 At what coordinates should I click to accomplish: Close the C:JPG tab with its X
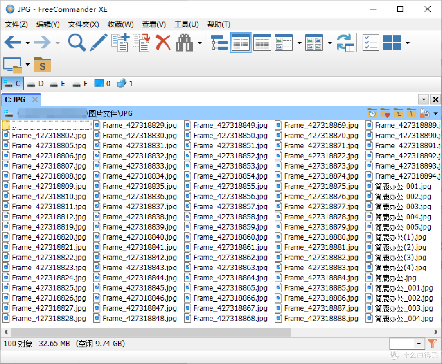pyautogui.click(x=35, y=99)
